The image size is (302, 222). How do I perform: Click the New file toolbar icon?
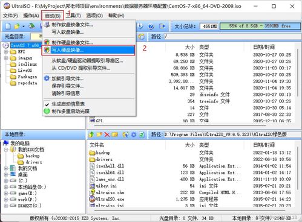point(8,26)
